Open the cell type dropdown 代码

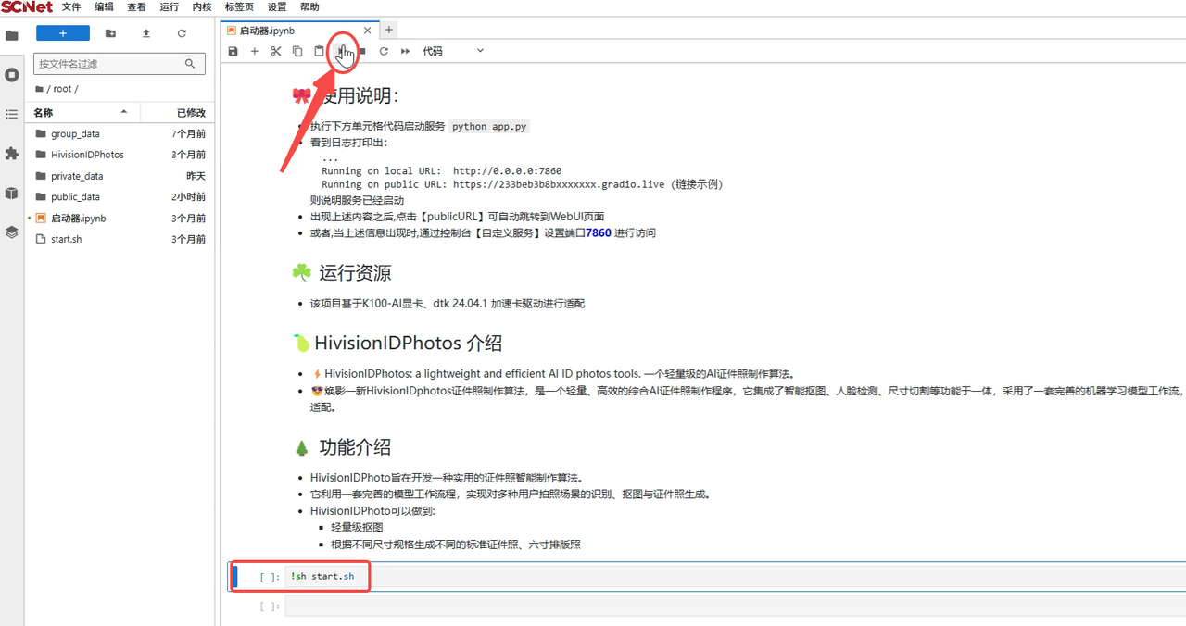click(x=453, y=52)
